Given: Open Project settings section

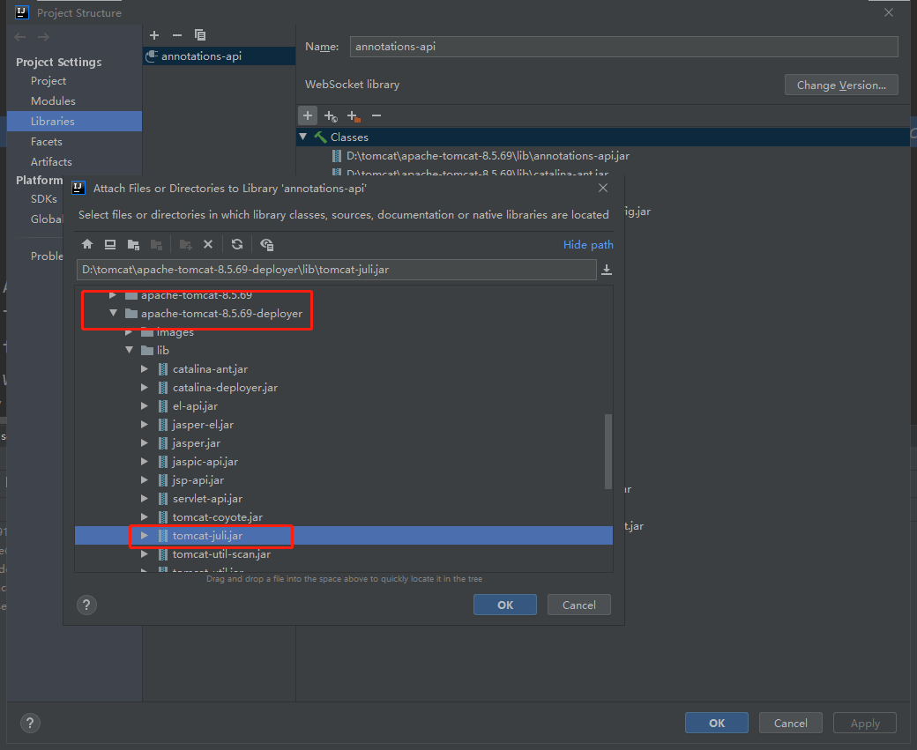Looking at the screenshot, I should (48, 81).
